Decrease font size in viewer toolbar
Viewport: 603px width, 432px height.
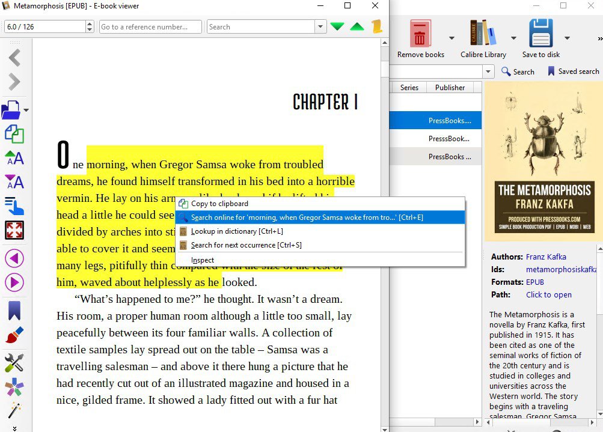pos(14,181)
